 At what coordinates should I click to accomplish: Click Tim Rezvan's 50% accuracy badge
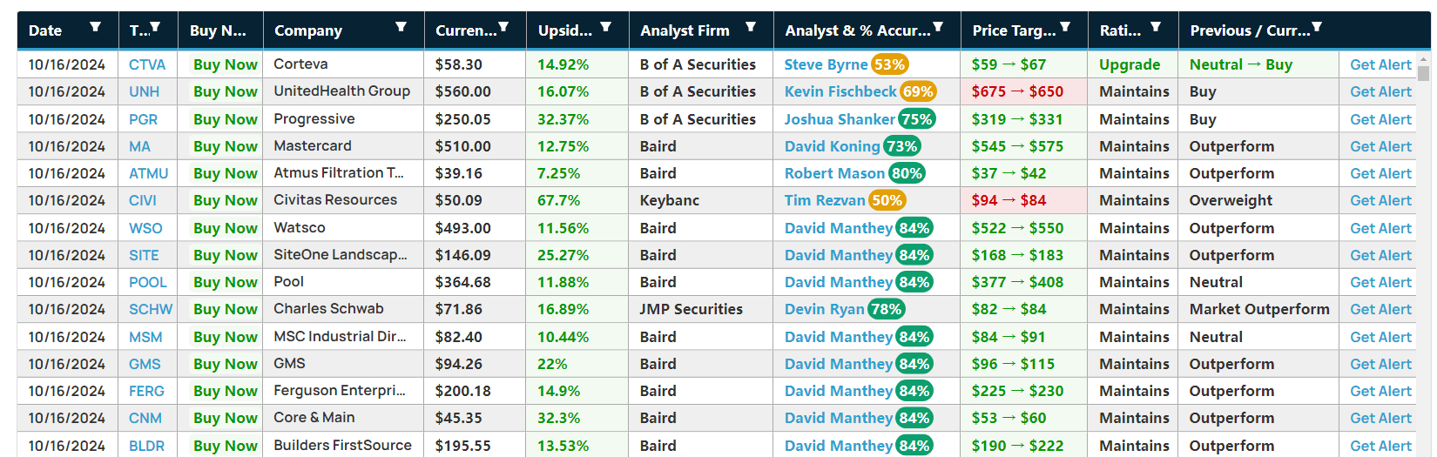click(887, 200)
